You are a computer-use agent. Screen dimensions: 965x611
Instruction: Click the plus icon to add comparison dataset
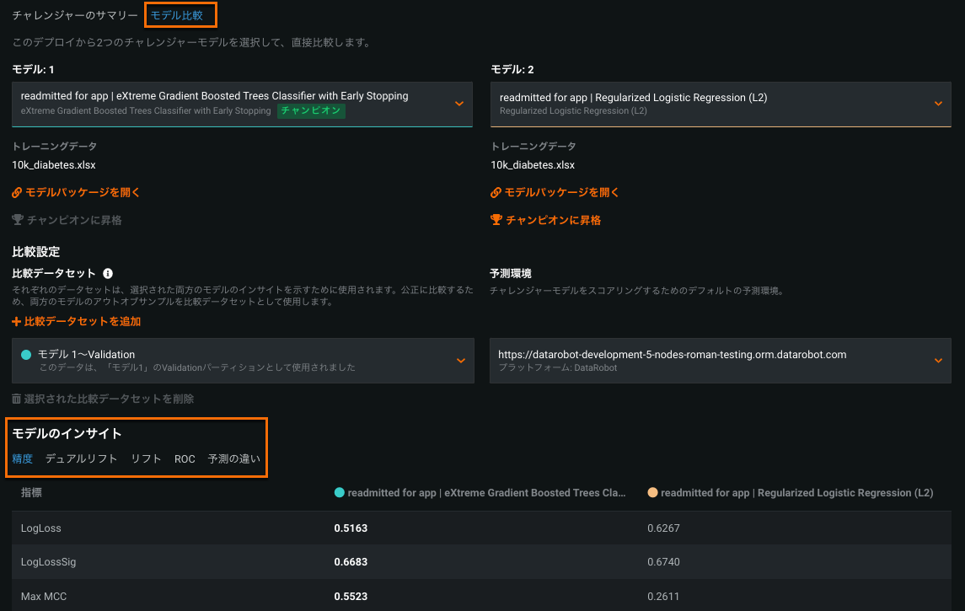[16, 322]
